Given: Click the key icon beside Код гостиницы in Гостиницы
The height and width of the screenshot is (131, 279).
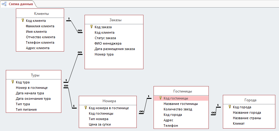Looking at the screenshot, I should (160, 98).
